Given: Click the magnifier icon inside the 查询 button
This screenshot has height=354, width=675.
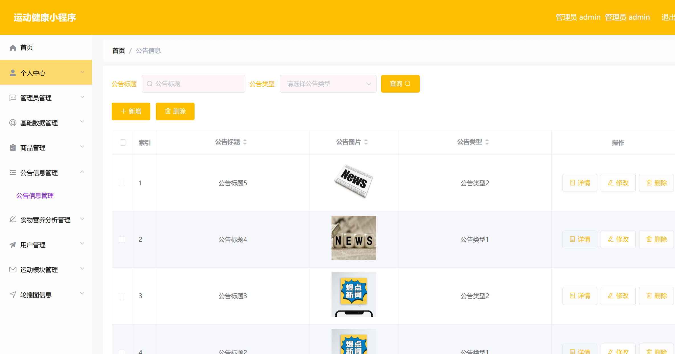Looking at the screenshot, I should (408, 84).
